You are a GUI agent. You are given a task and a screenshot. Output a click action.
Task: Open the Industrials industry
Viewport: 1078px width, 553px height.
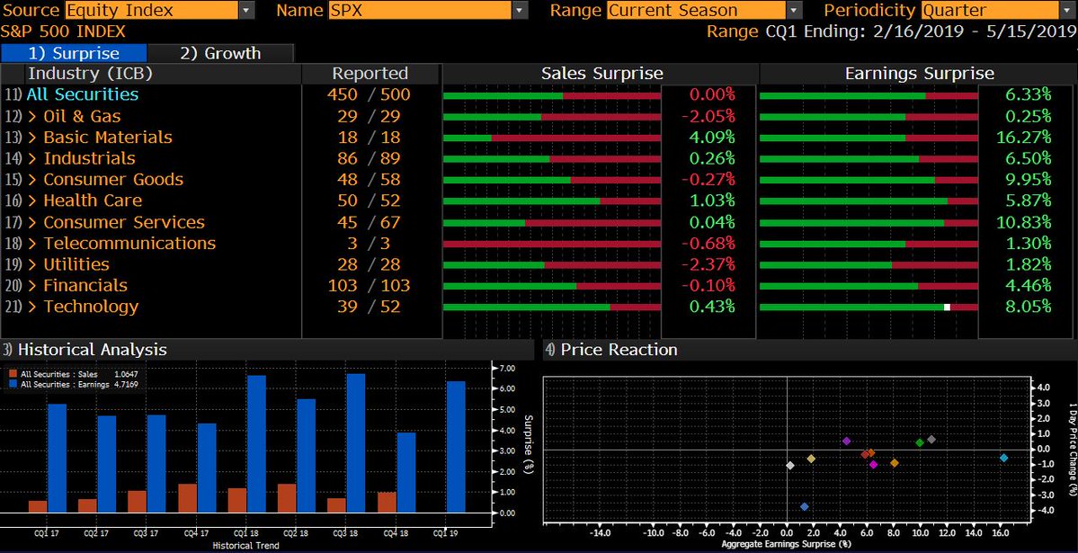tap(89, 158)
